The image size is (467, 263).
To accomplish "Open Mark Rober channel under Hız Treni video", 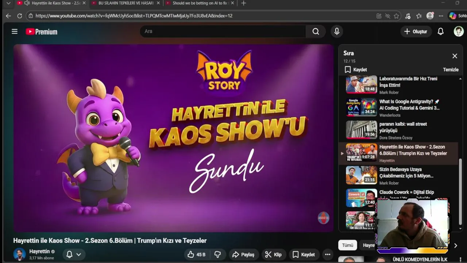I will point(389,92).
